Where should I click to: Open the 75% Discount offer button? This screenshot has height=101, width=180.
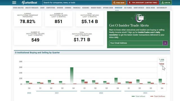tap(143, 3)
